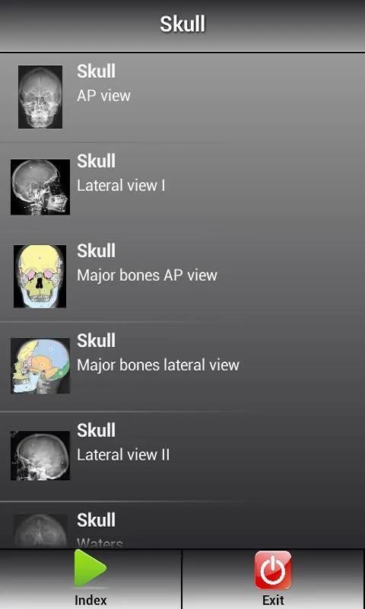Viewport: 365px width, 609px height.
Task: Tap the colored Major bones AP view image
Action: pyautogui.click(x=40, y=276)
